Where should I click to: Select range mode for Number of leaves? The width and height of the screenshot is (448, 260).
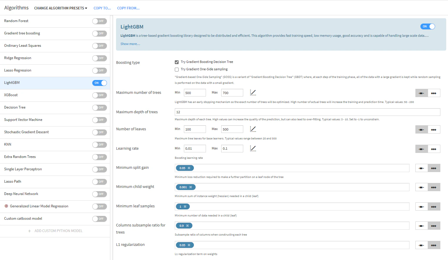click(x=422, y=129)
